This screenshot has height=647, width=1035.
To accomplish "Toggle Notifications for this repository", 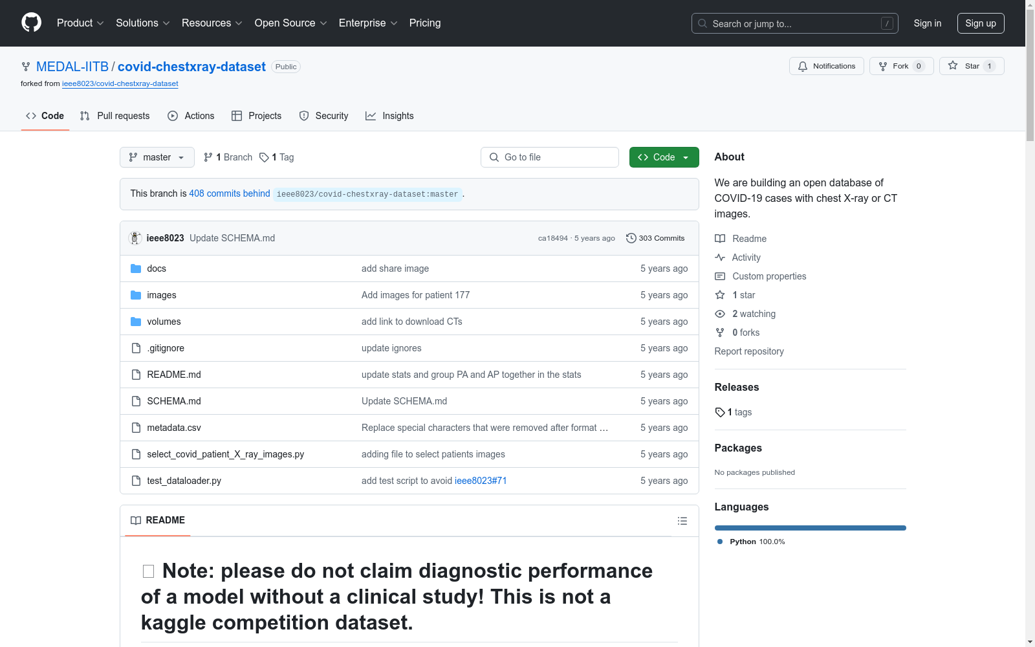I will pyautogui.click(x=827, y=66).
